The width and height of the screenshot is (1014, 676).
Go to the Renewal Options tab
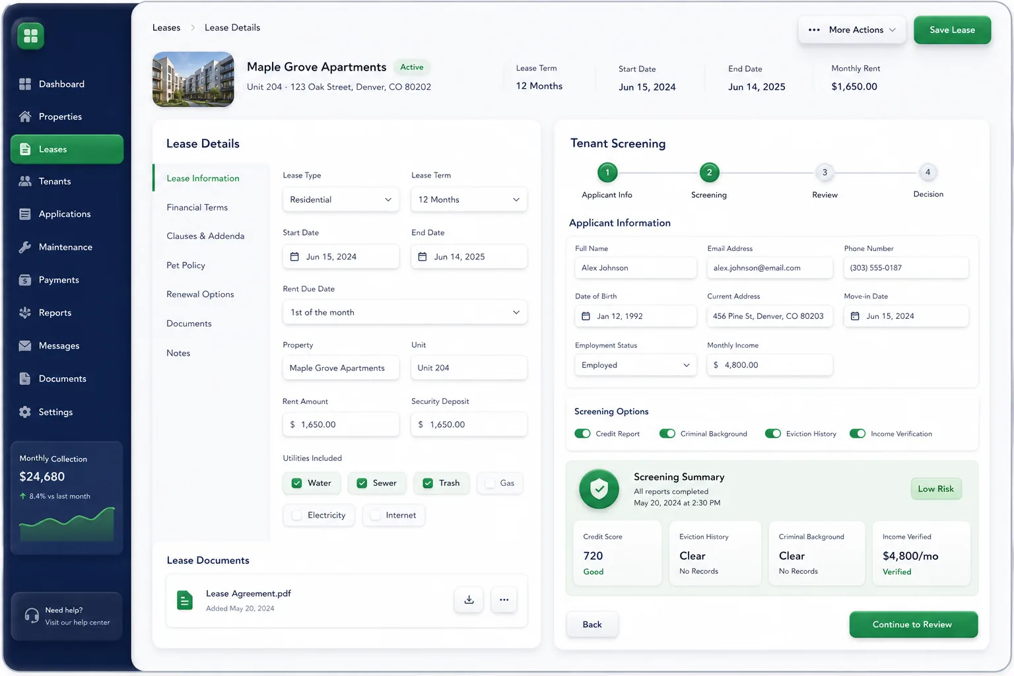[x=200, y=294]
